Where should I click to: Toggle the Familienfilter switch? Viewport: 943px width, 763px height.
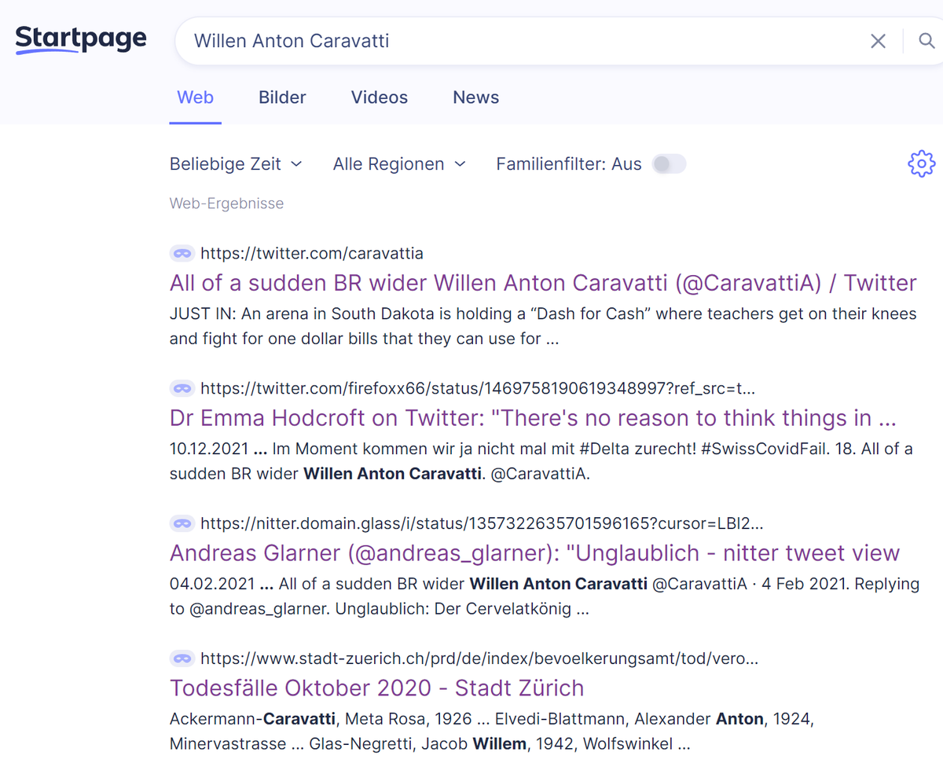670,163
